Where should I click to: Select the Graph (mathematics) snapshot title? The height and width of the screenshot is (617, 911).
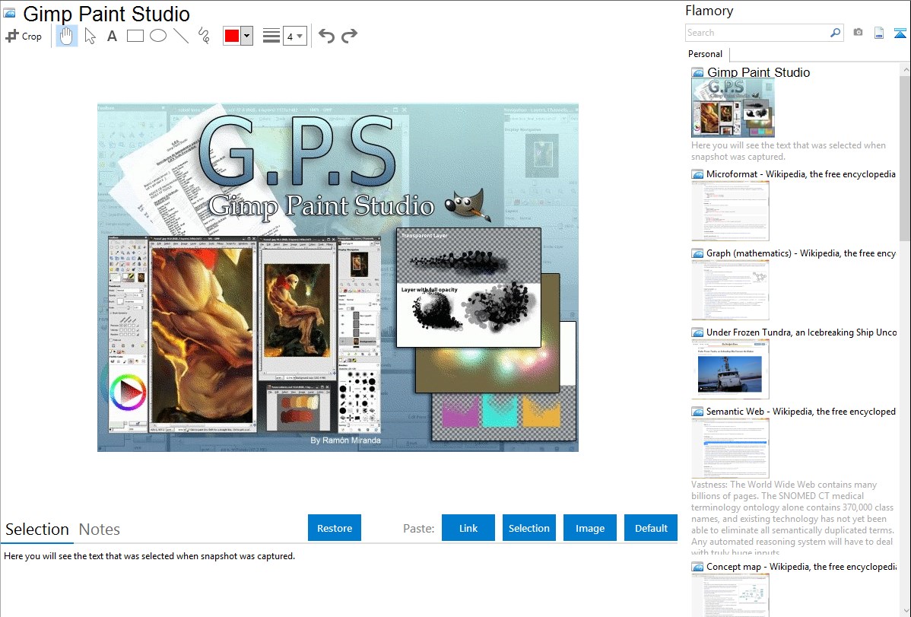pyautogui.click(x=801, y=253)
